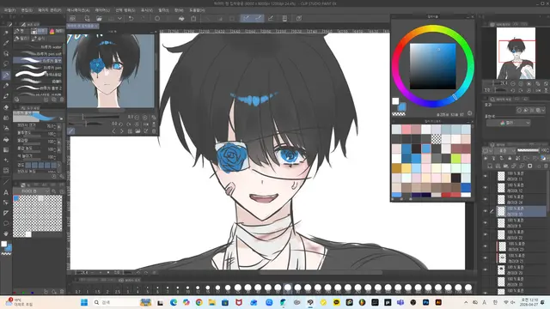550x309 pixels.
Task: Toggle visibility of layer 22
Action: click(486, 234)
